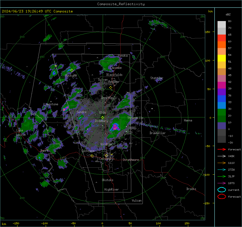The width and height of the screenshot is (242, 227).
Task: Click the Airdrie city label
Action: coord(106,144)
